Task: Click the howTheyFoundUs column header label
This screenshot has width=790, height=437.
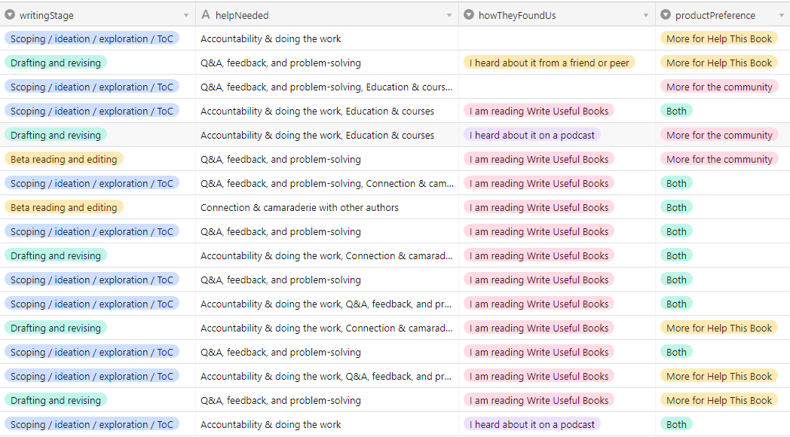Action: pos(517,15)
